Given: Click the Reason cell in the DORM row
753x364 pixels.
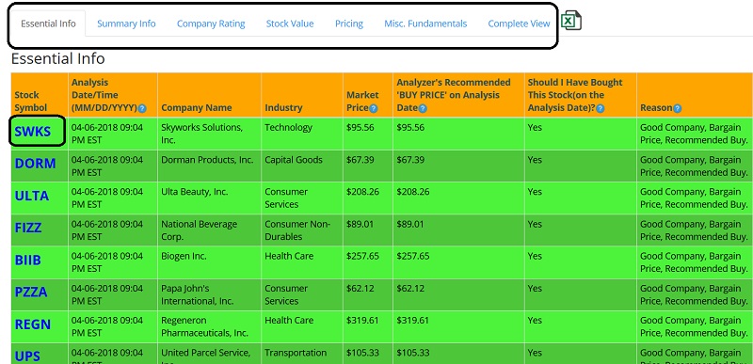Looking at the screenshot, I should click(695, 166).
